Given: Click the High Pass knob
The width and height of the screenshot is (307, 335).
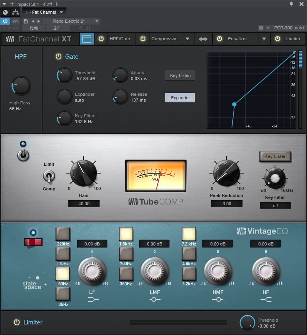Looking at the screenshot, I should tap(21, 86).
